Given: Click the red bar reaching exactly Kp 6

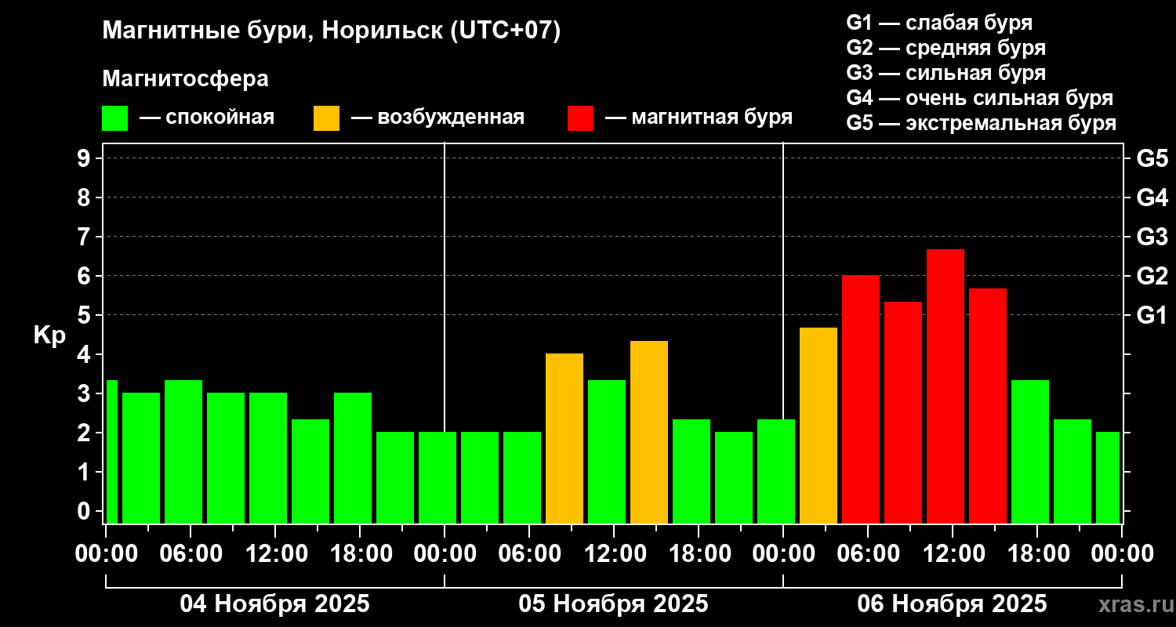Looking at the screenshot, I should (x=861, y=400).
